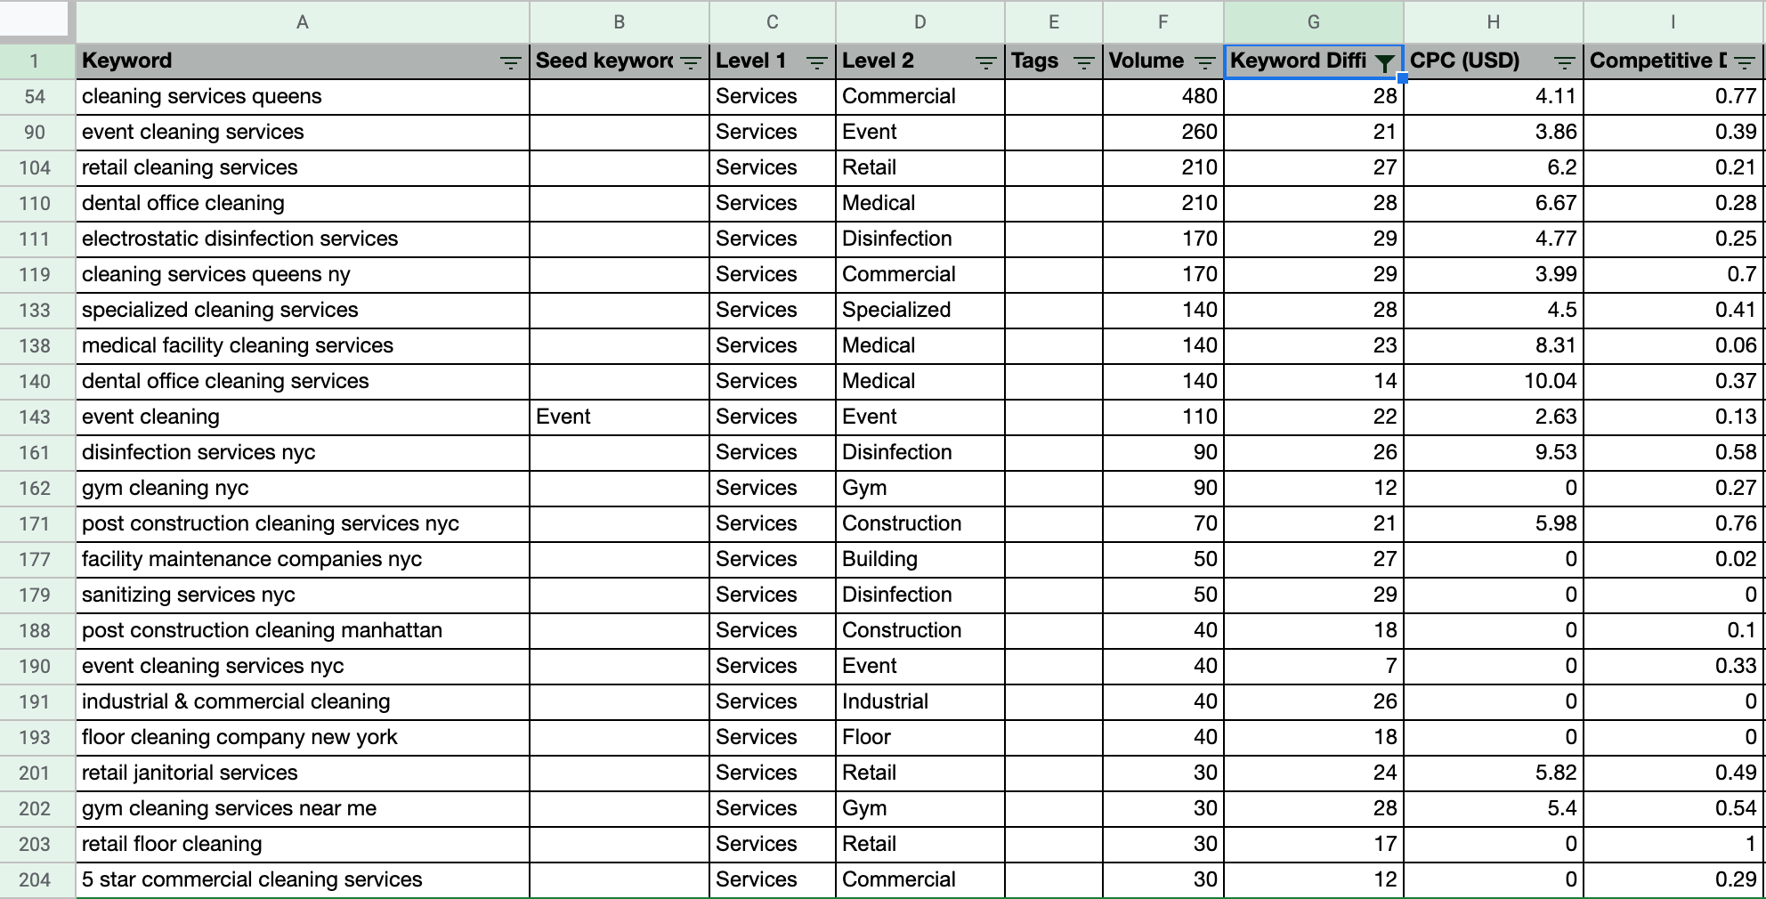Click the CPC value 8.31

(x=1494, y=346)
